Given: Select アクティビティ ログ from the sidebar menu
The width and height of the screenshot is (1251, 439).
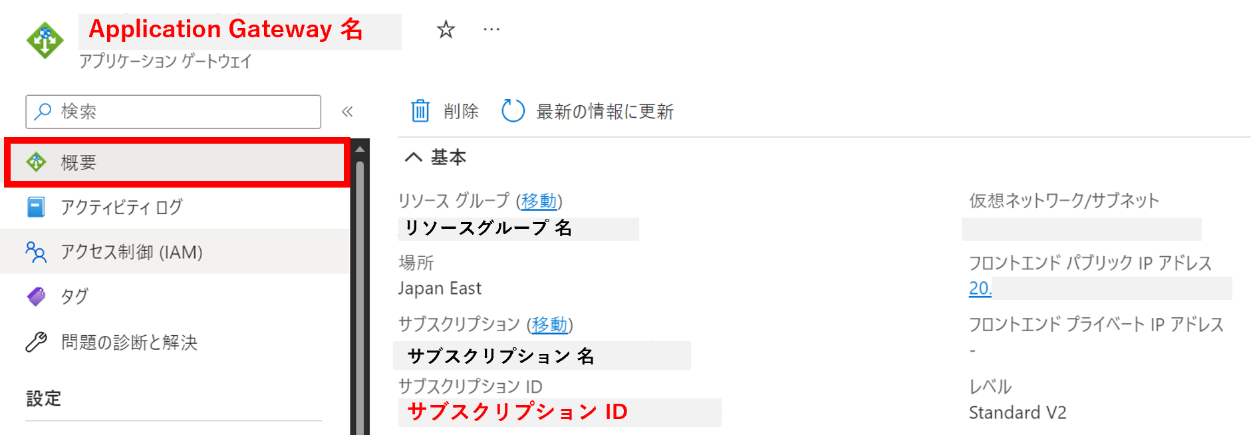Looking at the screenshot, I should click(120, 207).
